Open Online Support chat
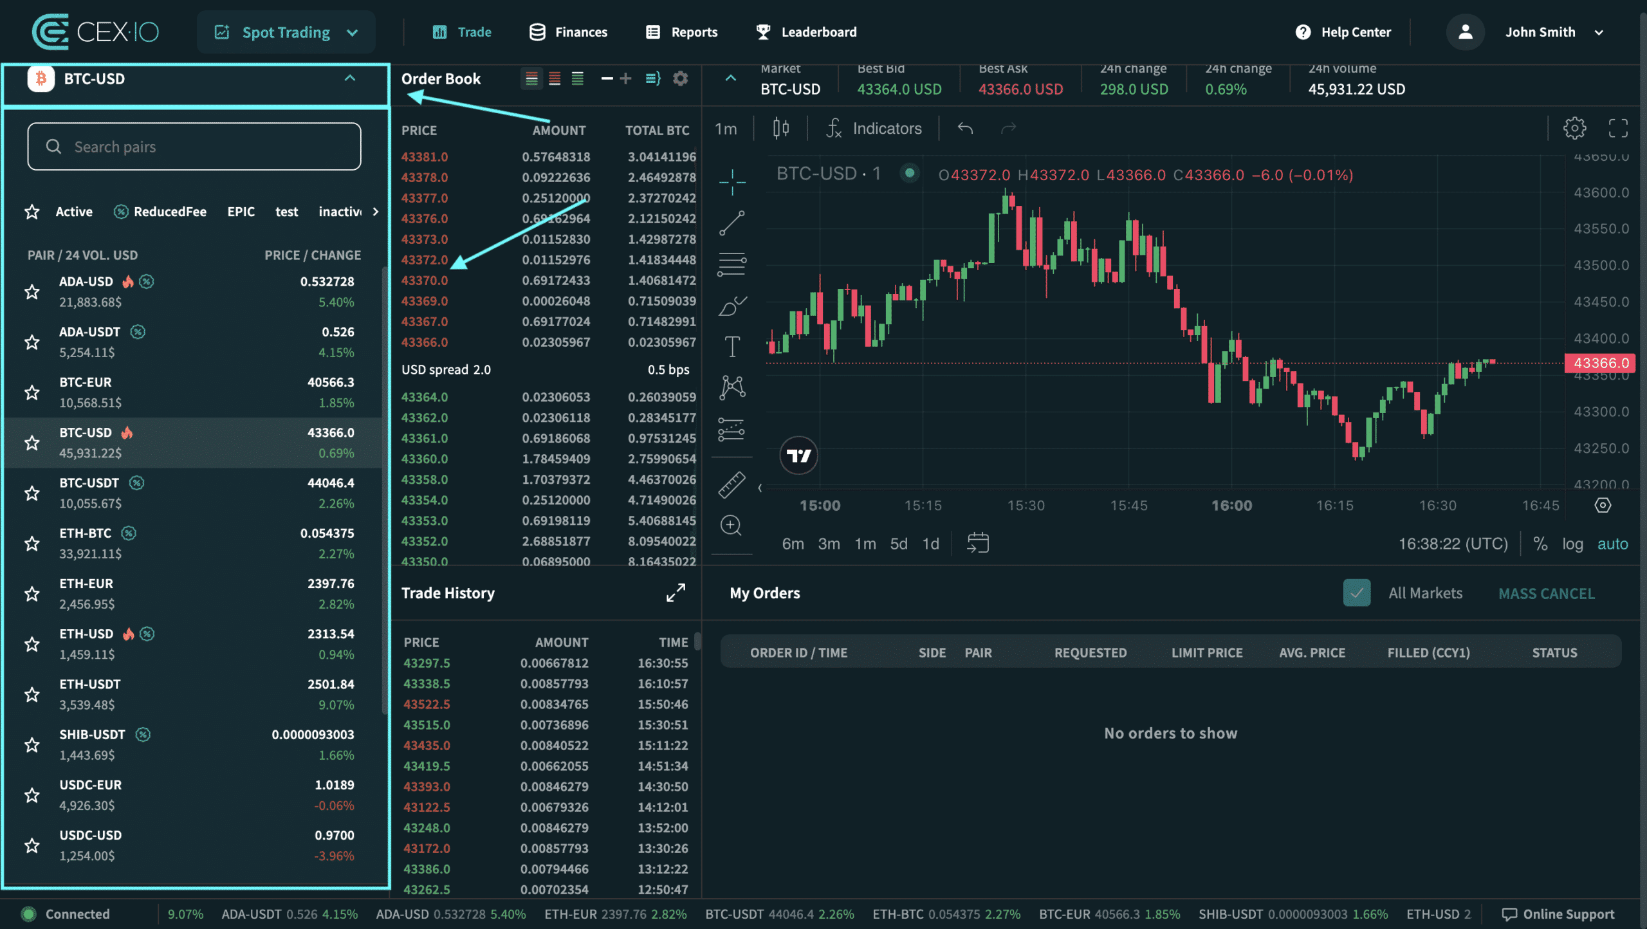 click(x=1558, y=914)
